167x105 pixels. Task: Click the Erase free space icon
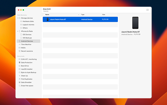click(x=20, y=86)
